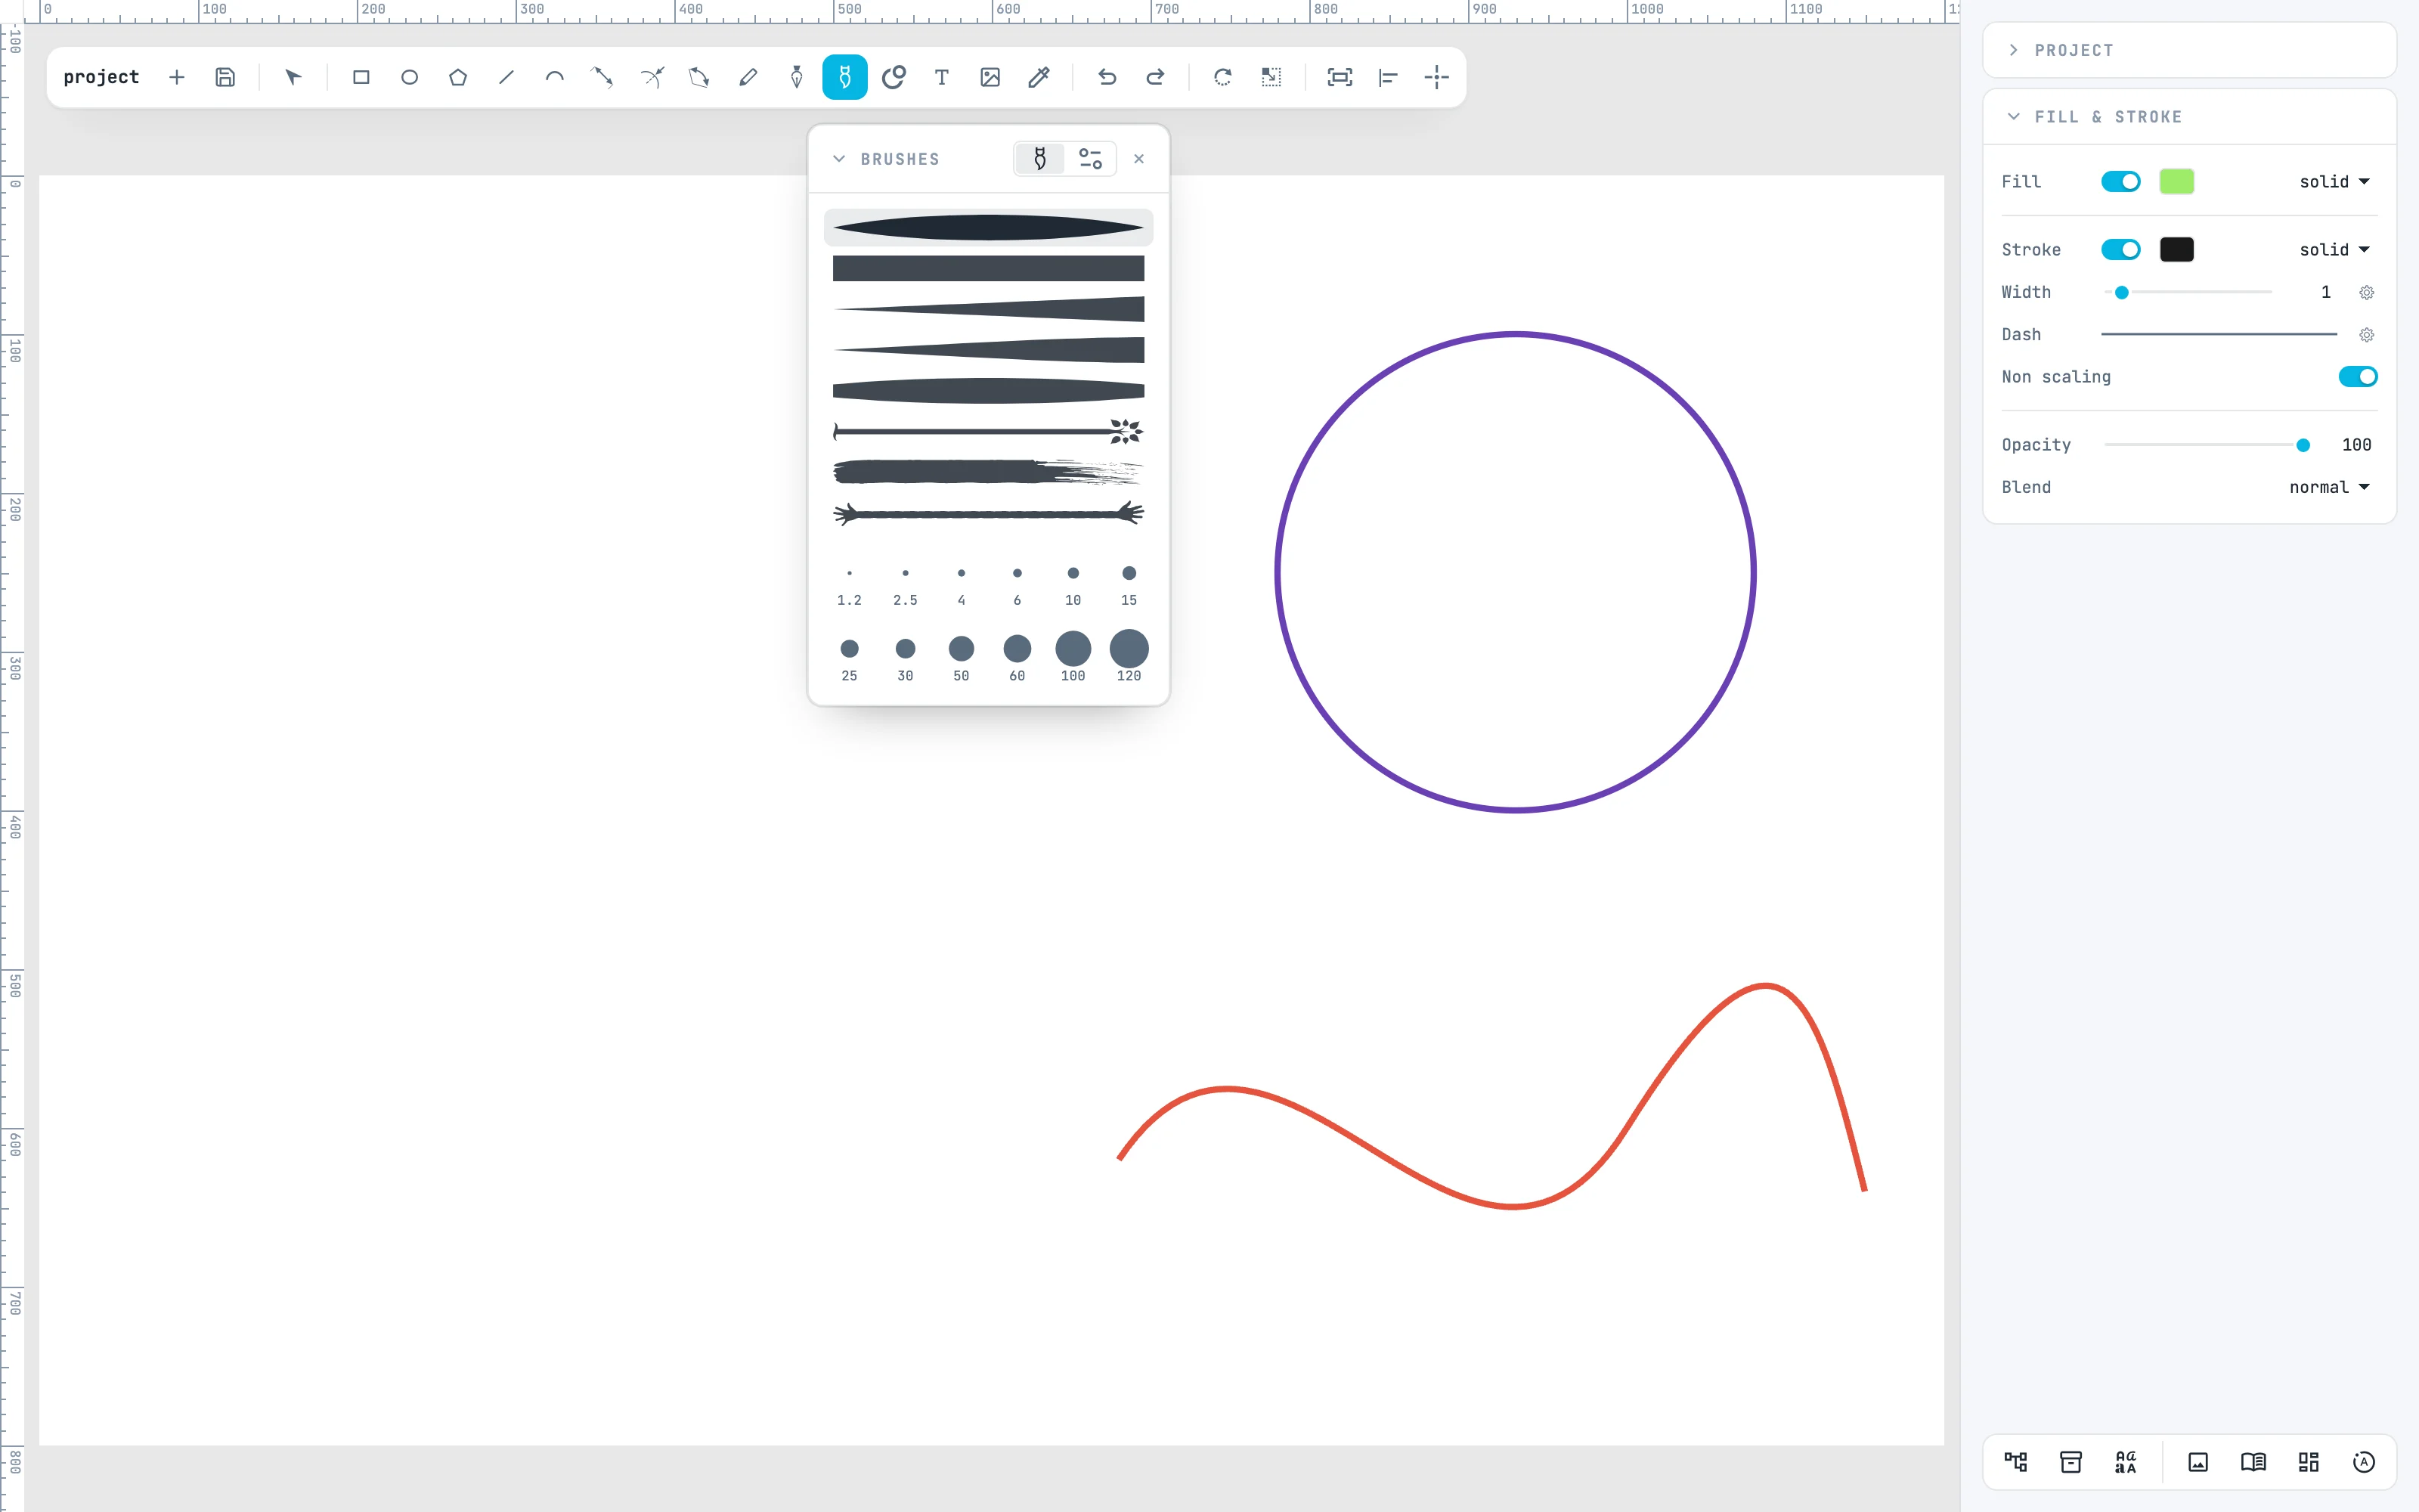Add new item with plus icon
Image resolution: width=2419 pixels, height=1512 pixels.
[177, 77]
